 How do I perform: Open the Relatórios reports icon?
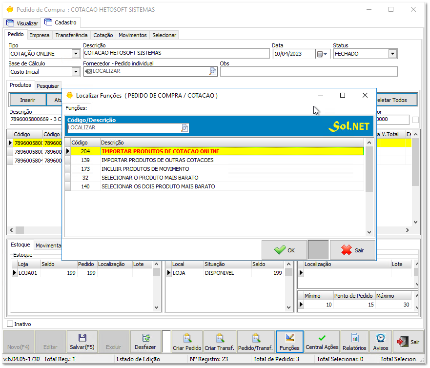pyautogui.click(x=354, y=338)
